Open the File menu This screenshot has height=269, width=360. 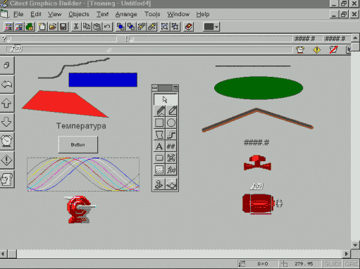click(18, 14)
